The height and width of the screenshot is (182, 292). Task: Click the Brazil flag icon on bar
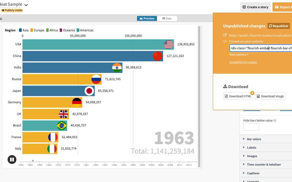[x=62, y=126]
